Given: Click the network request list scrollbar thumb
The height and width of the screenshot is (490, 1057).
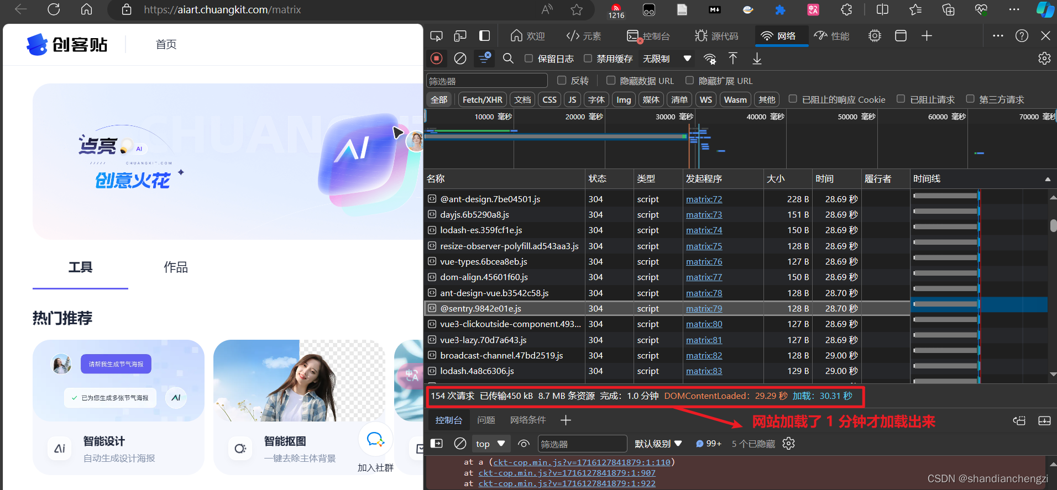Looking at the screenshot, I should 1053,225.
